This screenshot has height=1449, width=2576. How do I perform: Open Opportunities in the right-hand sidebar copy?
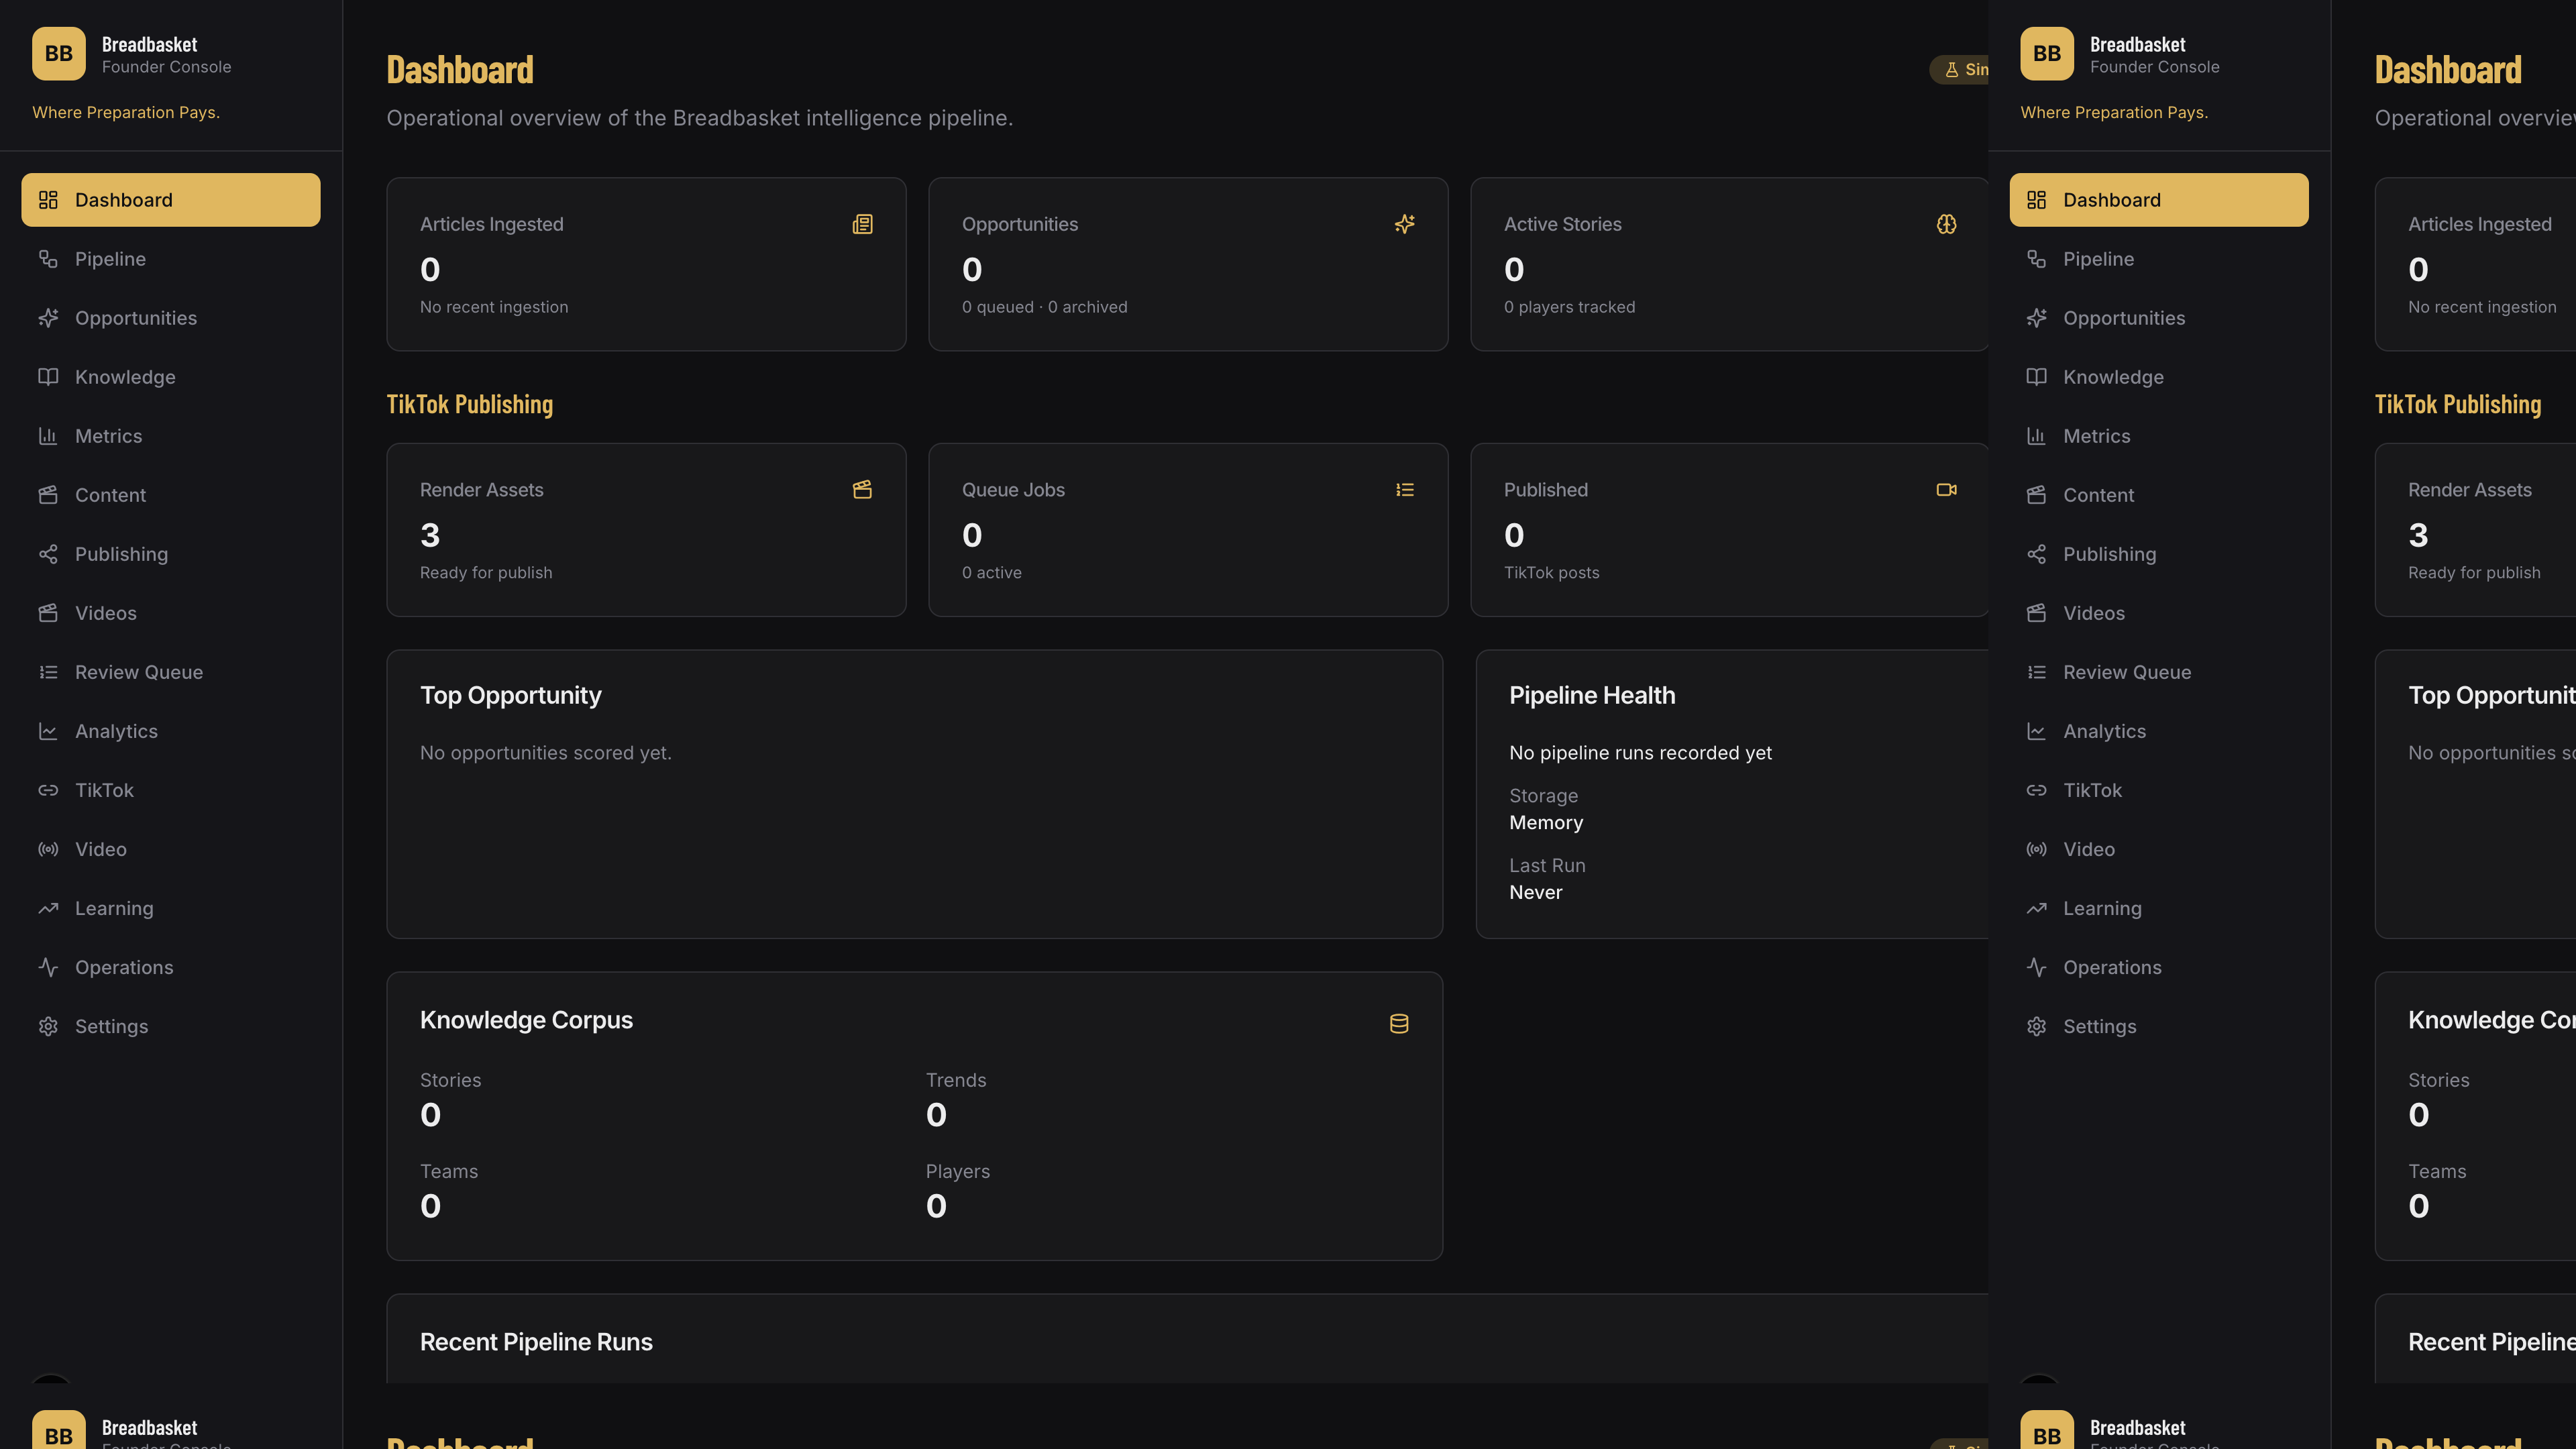(2159, 318)
